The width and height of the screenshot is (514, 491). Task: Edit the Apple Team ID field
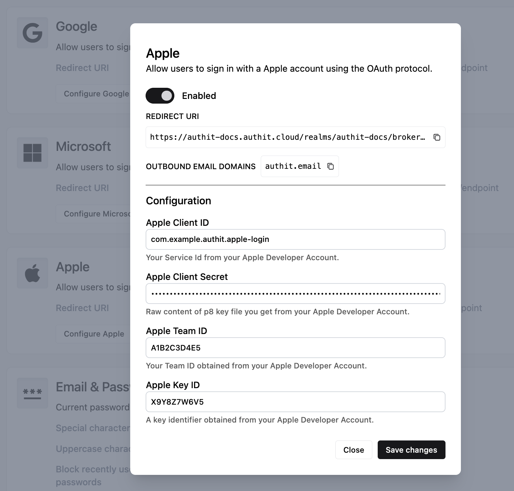[295, 348]
